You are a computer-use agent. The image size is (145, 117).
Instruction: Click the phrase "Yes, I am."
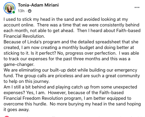[36, 93]
